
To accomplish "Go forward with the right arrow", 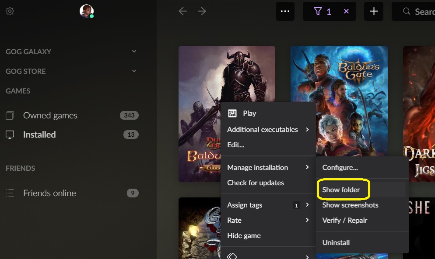I will [x=202, y=11].
